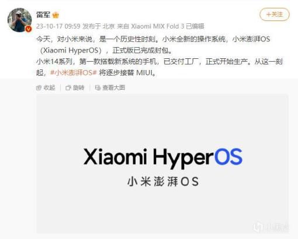Open the #小米澎湃OS# hashtag topic
Screen dimensions: 298x239
pos(74,73)
